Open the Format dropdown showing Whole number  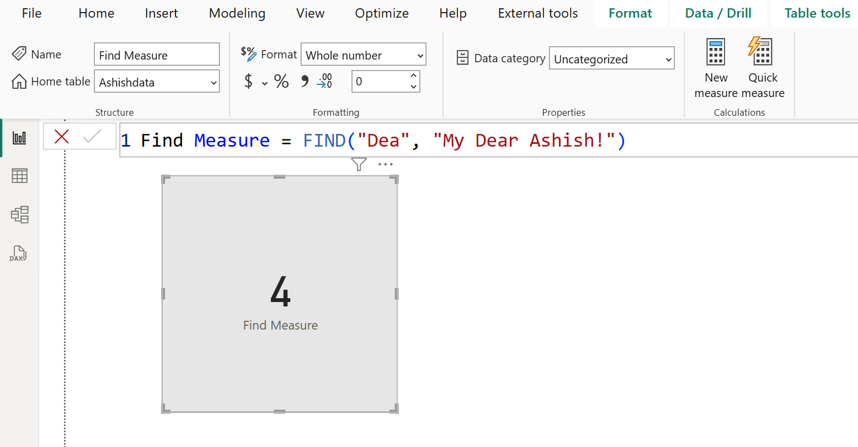(x=363, y=54)
